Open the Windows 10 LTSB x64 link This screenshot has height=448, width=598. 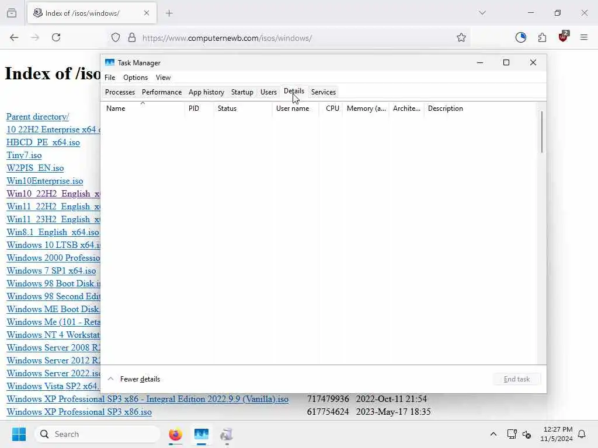pos(53,245)
